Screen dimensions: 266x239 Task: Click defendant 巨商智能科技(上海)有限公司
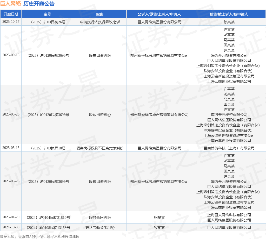[x=229, y=148]
